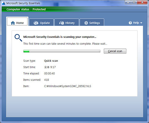Click the 'Time elapsed:' label

coord(31,74)
